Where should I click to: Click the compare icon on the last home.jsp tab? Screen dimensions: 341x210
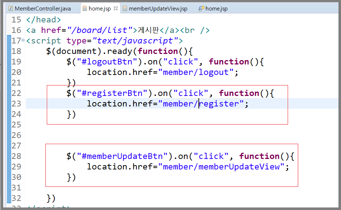pos(201,8)
